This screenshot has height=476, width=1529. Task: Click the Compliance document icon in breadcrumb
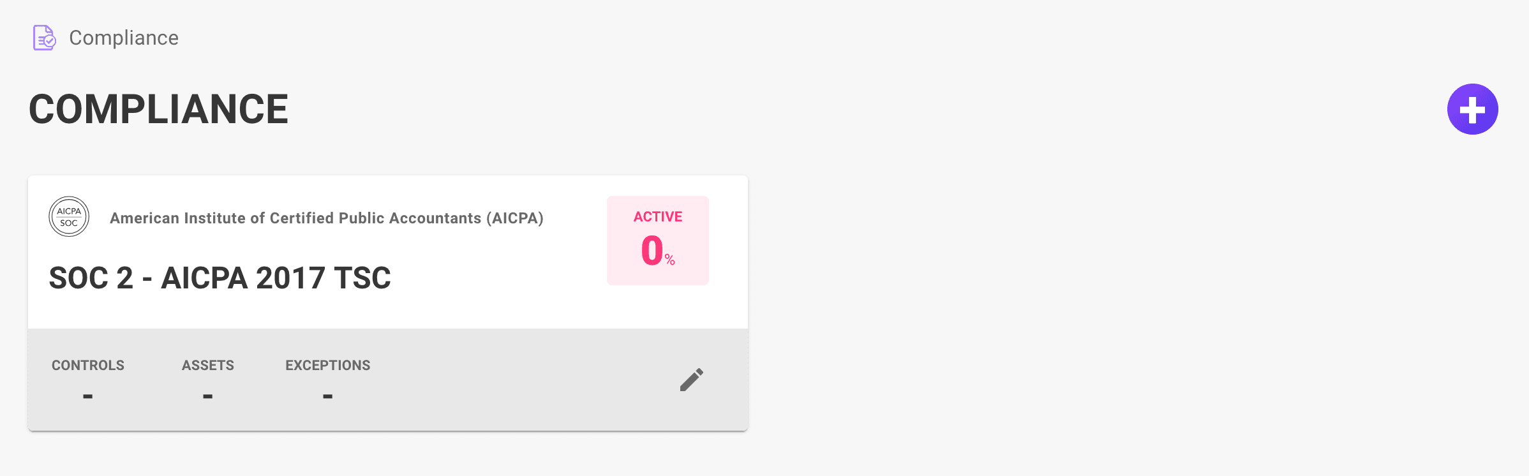pyautogui.click(x=43, y=38)
